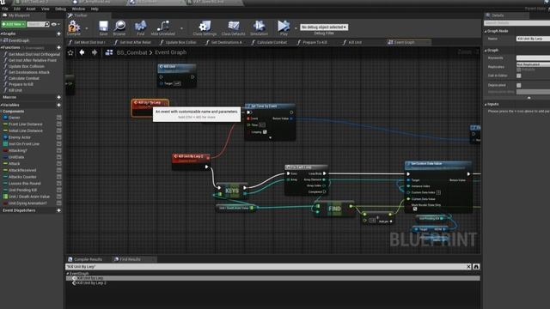Toggle the Call In Editor checkbox
Viewport: 550px width, 309px height.
point(519,76)
